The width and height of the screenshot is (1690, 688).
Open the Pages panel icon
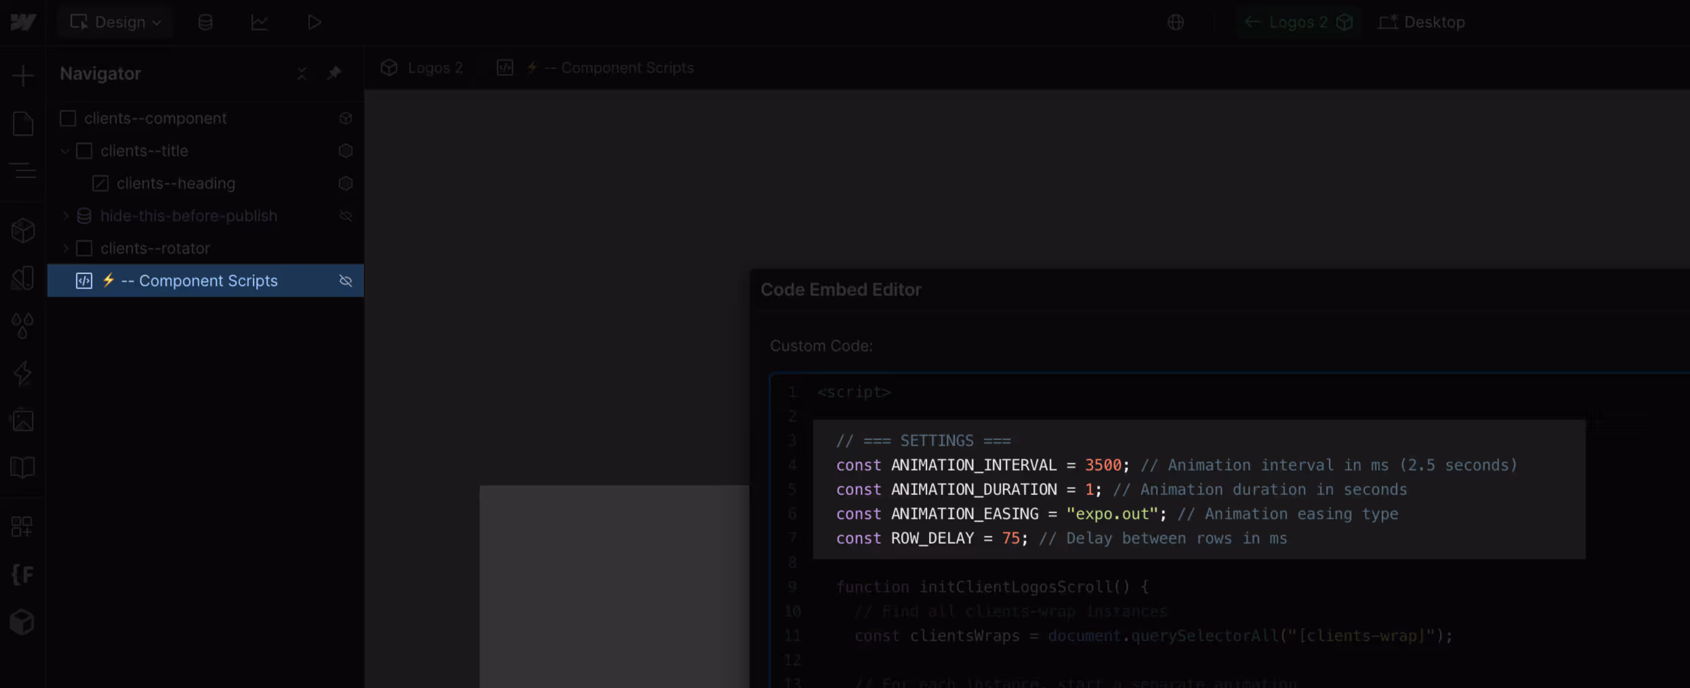[x=23, y=123]
